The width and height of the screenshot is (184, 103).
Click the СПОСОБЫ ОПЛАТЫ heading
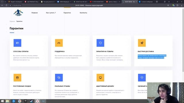point(21,51)
